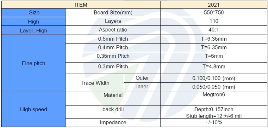Image resolution: width=268 pixels, height=128 pixels.
Task: Click the ITEM column header cell
Action: (81, 5)
